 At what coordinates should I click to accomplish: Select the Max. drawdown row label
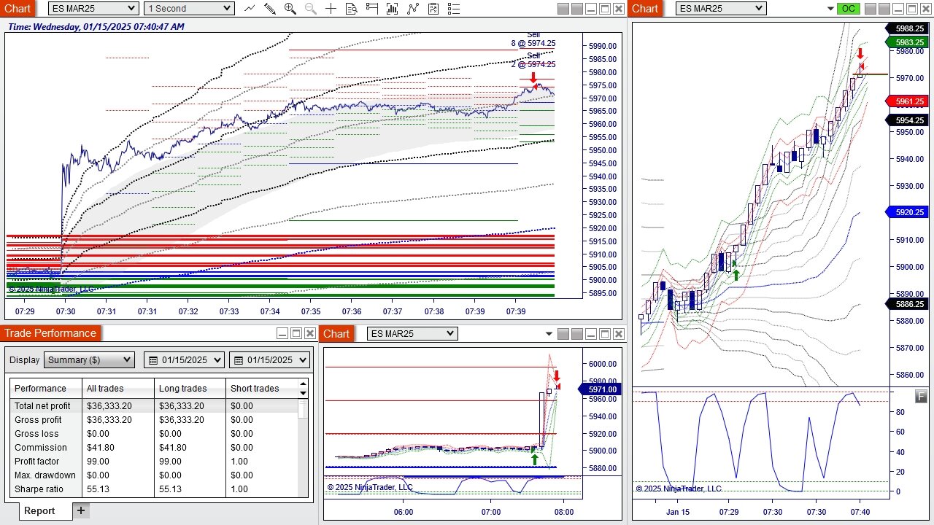pos(45,475)
